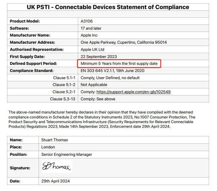Click the SThomas handwritten signature image
The image size is (217, 191).
pos(57,167)
